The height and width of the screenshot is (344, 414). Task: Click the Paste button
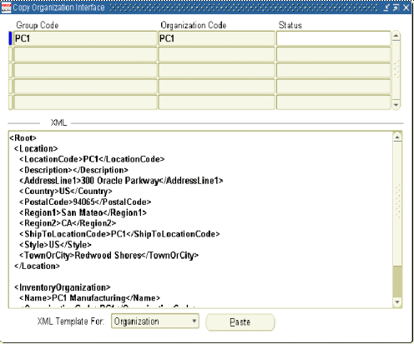click(240, 322)
